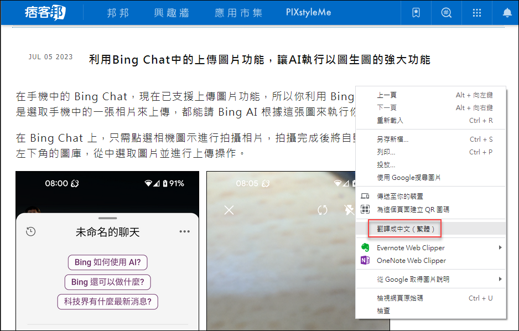Click the X close icon in camera screenshot
519x331 pixels.
pyautogui.click(x=229, y=210)
